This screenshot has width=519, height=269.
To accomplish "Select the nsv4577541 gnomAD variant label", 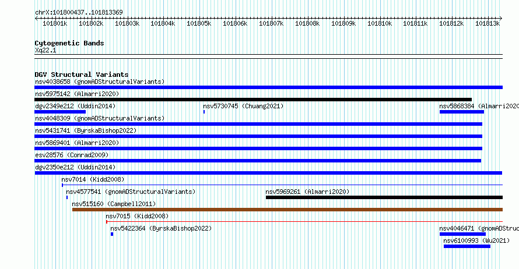I will [131, 192].
